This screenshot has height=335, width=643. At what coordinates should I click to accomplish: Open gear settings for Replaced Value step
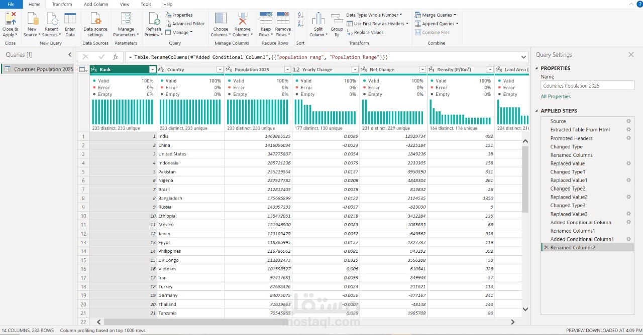click(628, 163)
